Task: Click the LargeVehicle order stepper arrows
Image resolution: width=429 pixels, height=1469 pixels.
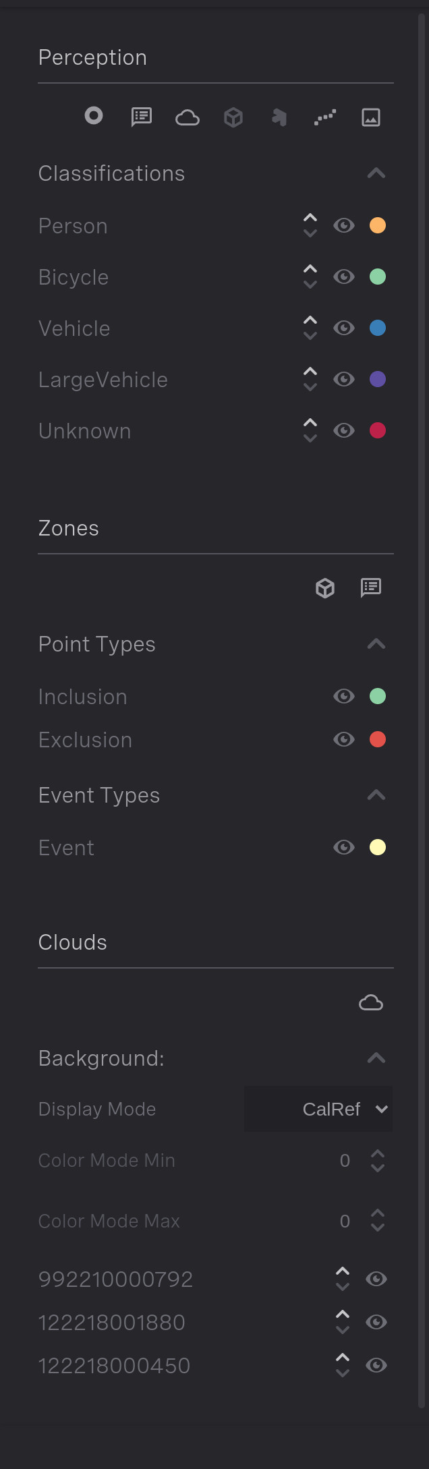Action: point(310,379)
